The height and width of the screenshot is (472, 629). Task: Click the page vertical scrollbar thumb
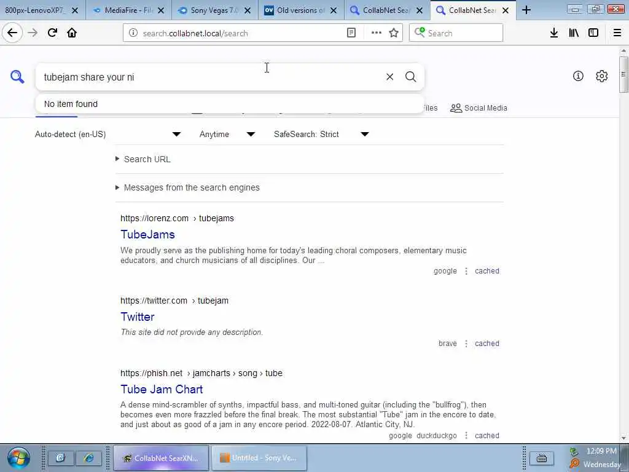(x=623, y=74)
